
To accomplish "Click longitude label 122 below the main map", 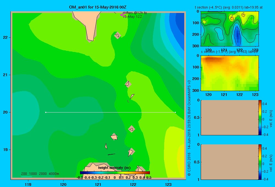I will point(133,184).
